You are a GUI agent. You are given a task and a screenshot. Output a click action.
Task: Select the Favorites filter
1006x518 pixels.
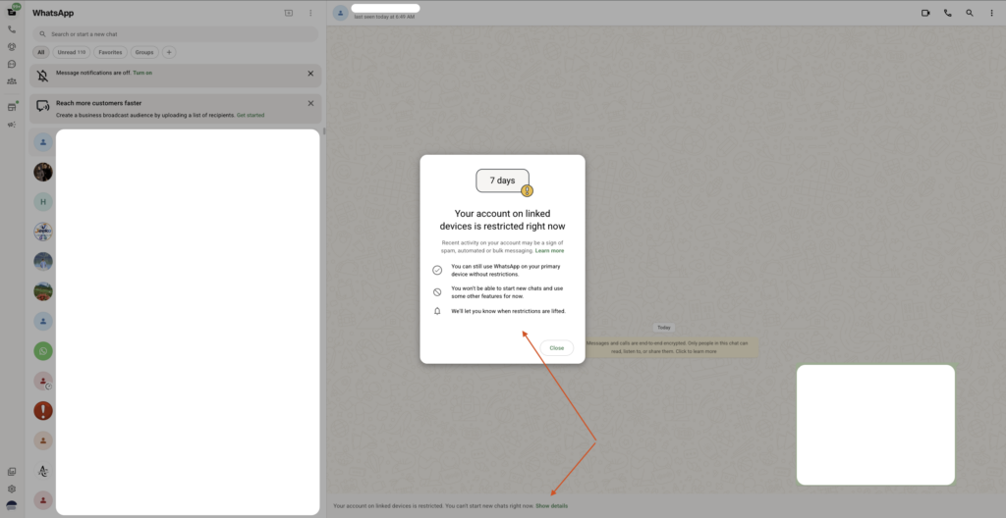pyautogui.click(x=110, y=53)
